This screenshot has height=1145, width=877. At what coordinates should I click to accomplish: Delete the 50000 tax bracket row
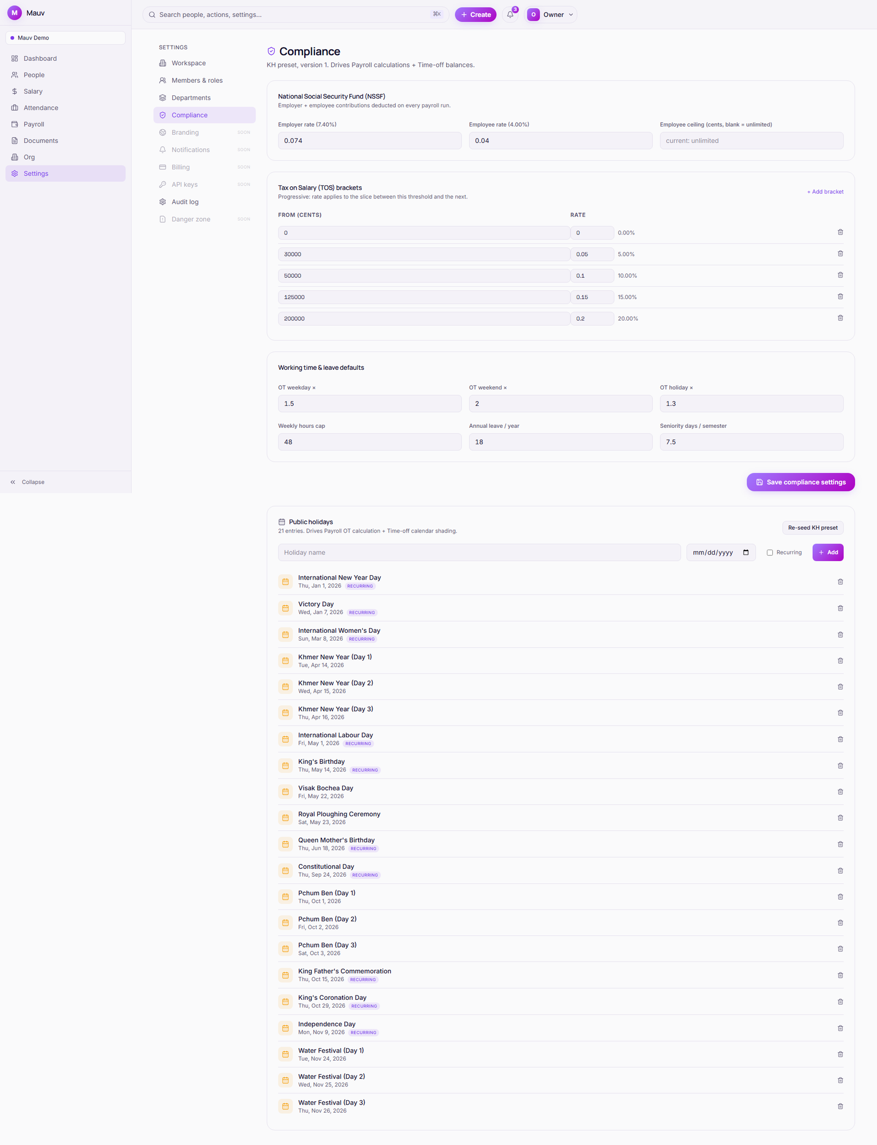coord(840,275)
